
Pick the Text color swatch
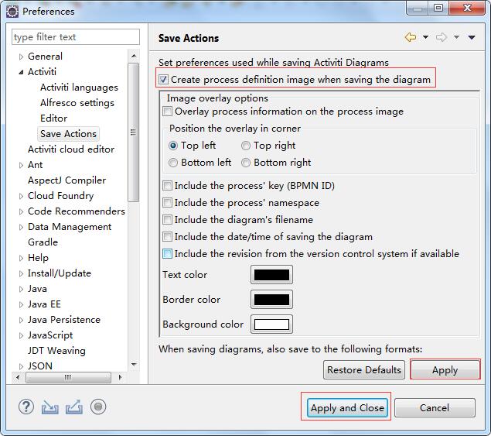pos(271,274)
